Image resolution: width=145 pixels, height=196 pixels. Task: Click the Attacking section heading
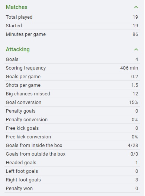point(17,49)
